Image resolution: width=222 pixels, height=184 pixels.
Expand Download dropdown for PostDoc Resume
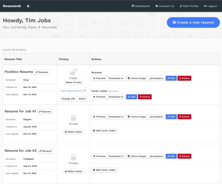[116, 78]
